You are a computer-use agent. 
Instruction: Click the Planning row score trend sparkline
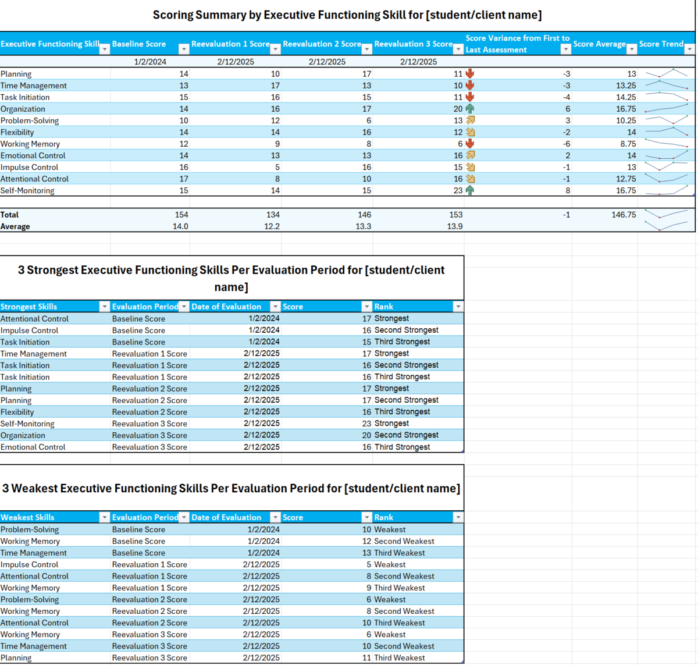click(667, 74)
